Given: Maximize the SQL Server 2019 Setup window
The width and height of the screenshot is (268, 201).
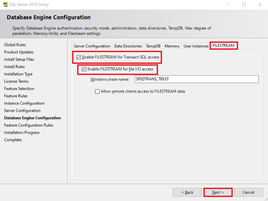Looking at the screenshot, I should (x=244, y=5).
